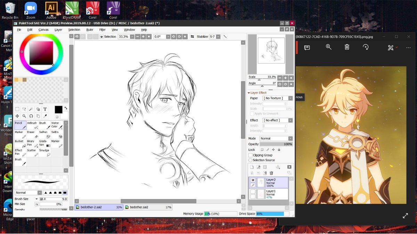Select the SelErs tool

[x=57, y=134]
